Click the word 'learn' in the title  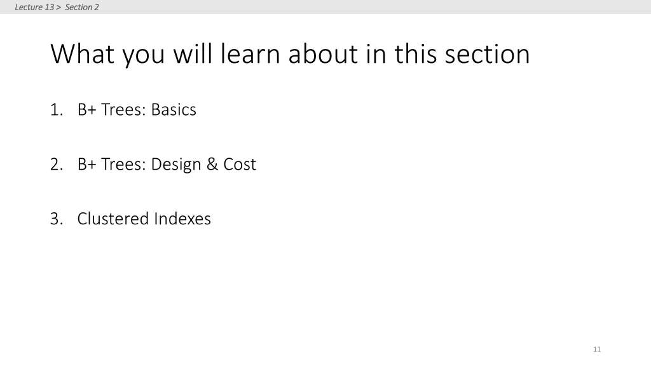(x=250, y=54)
